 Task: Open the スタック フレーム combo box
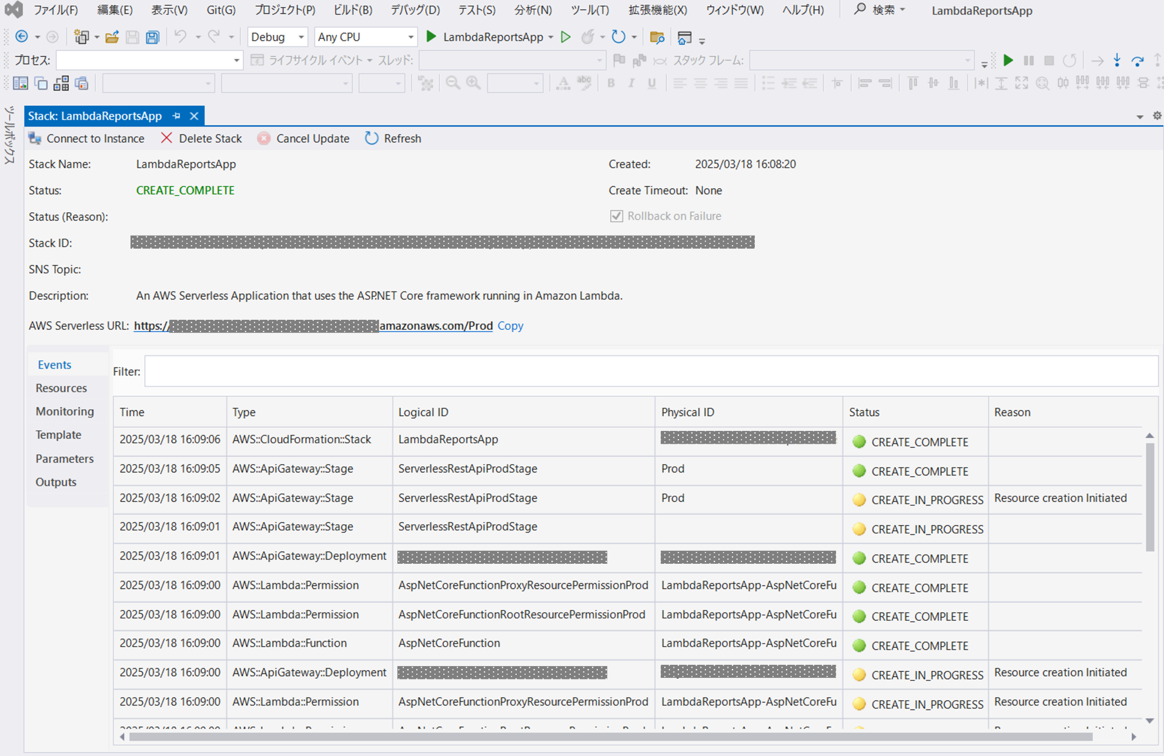point(861,60)
